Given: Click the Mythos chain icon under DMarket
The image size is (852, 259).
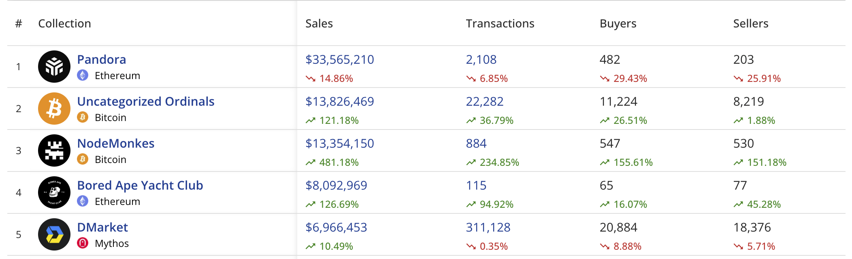Looking at the screenshot, I should coord(83,243).
